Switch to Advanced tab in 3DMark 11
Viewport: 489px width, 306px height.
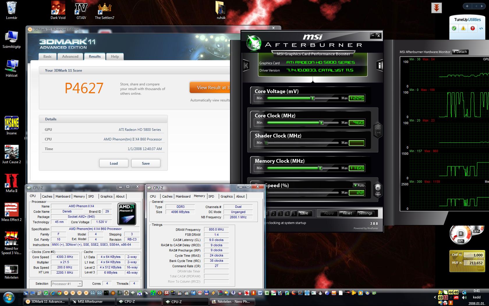[x=70, y=57]
